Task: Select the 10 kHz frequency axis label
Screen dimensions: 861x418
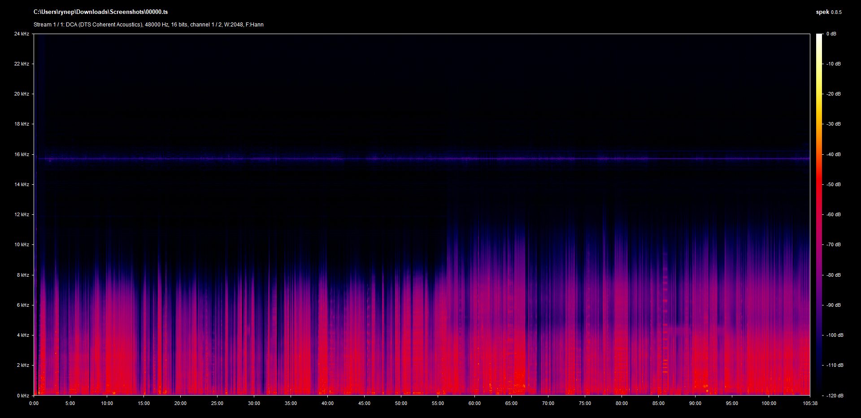Action: [22, 244]
